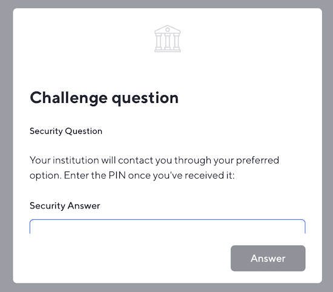Click the word 'option' in the prompt
Screen dimensions: 333x292
click(45, 176)
